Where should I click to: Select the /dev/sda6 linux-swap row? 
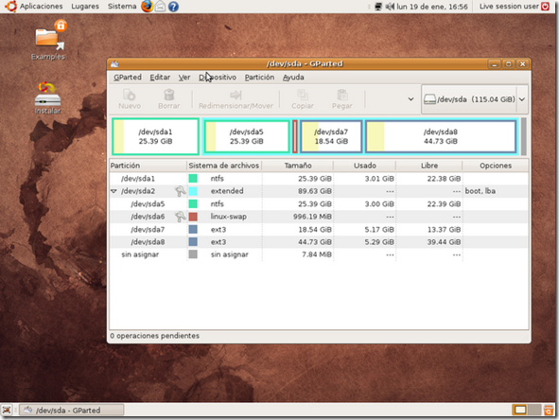(x=319, y=217)
